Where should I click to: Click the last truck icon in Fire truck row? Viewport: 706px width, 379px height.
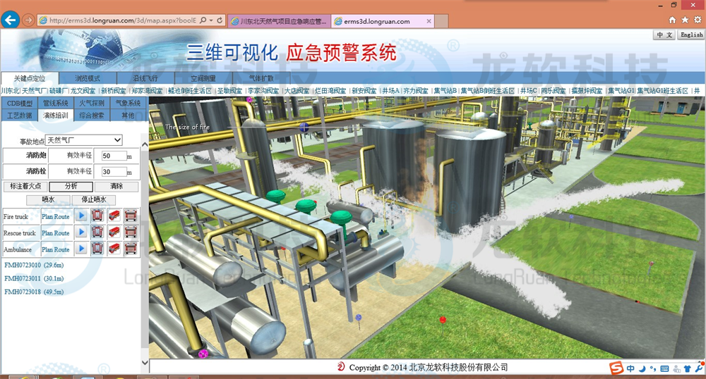[x=131, y=216]
